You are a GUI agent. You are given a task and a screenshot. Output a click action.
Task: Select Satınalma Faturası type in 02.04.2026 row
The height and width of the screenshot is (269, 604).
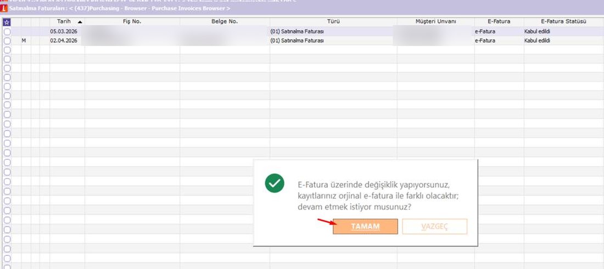tap(297, 41)
